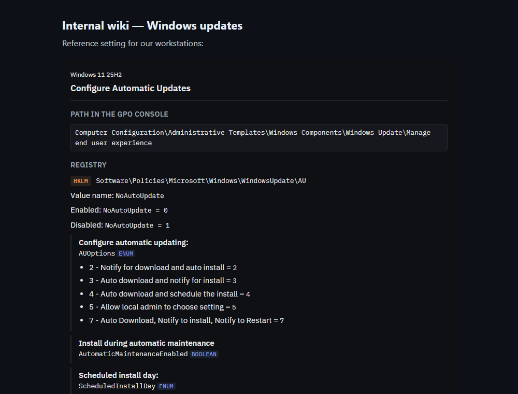Image resolution: width=518 pixels, height=394 pixels.
Task: Click the 'Windows 11 25H2' version label
Action: pos(96,75)
